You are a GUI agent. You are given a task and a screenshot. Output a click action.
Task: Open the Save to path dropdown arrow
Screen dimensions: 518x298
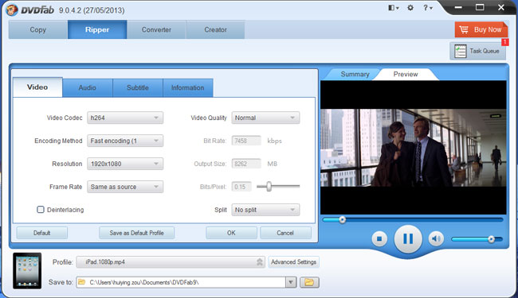click(x=291, y=282)
